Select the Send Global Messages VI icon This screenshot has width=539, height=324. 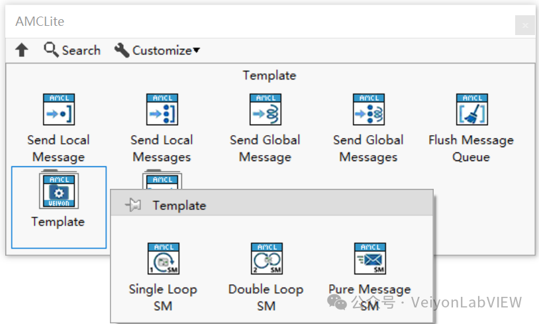coord(369,109)
